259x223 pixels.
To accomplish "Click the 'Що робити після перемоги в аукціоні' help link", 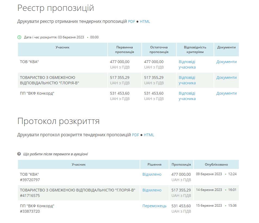I will (x=55, y=154).
